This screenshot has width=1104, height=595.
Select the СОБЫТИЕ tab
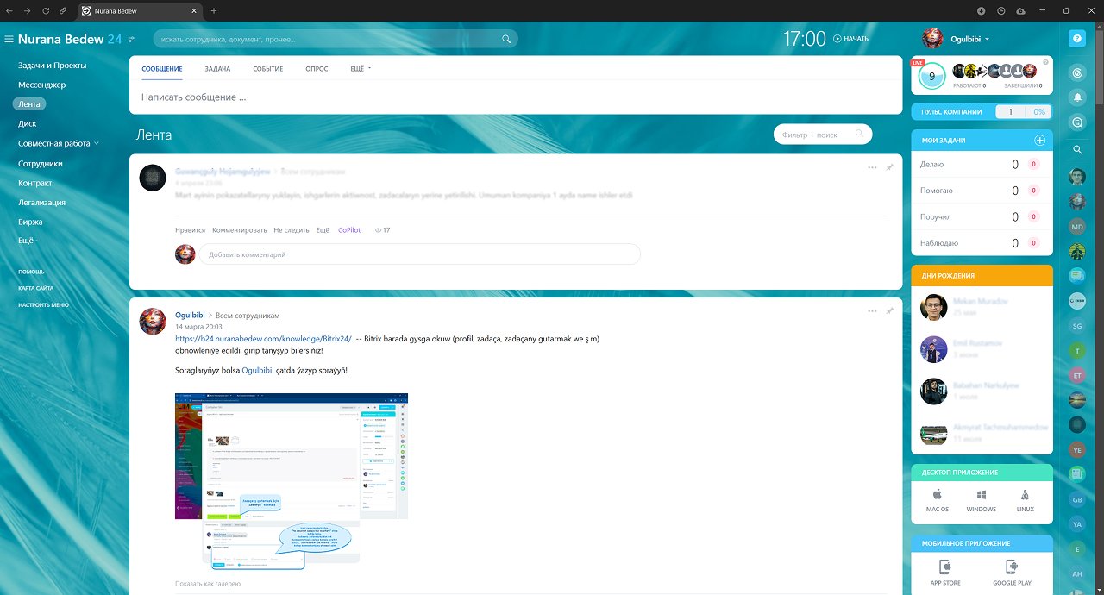pos(267,68)
